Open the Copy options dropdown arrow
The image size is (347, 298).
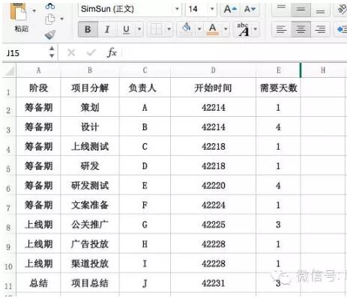[x=61, y=19]
